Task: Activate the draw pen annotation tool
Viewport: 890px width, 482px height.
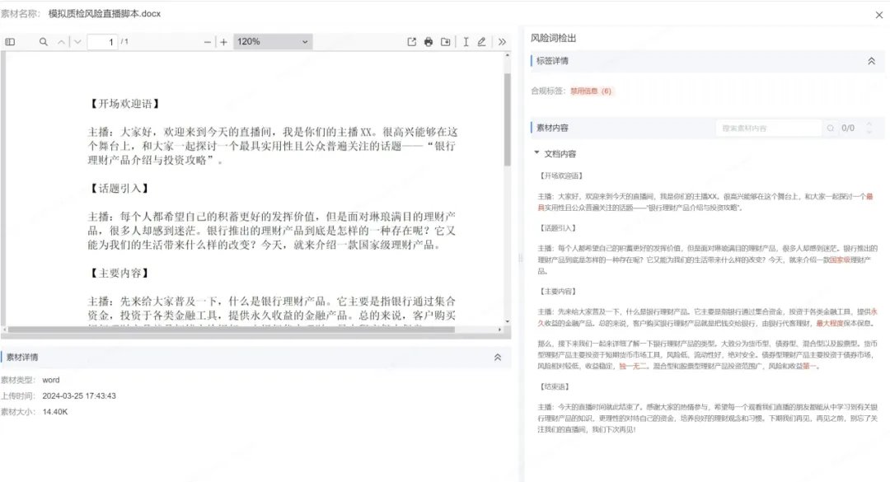Action: coord(482,42)
